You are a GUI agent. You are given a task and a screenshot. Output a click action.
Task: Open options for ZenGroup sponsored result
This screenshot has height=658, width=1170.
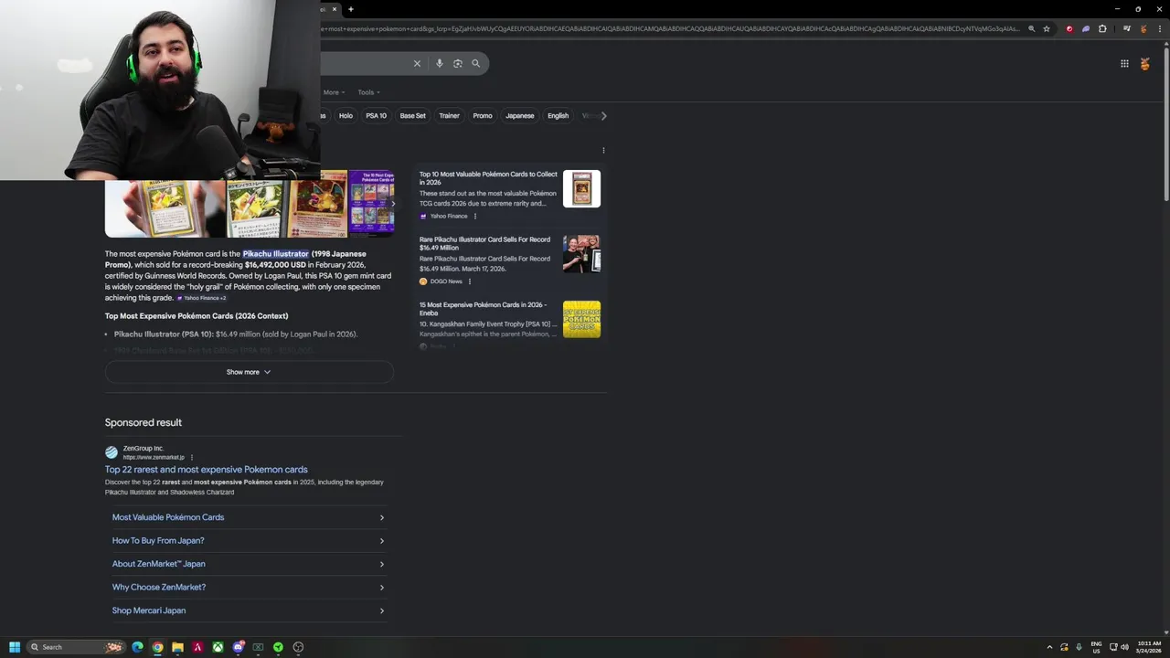[x=191, y=457]
